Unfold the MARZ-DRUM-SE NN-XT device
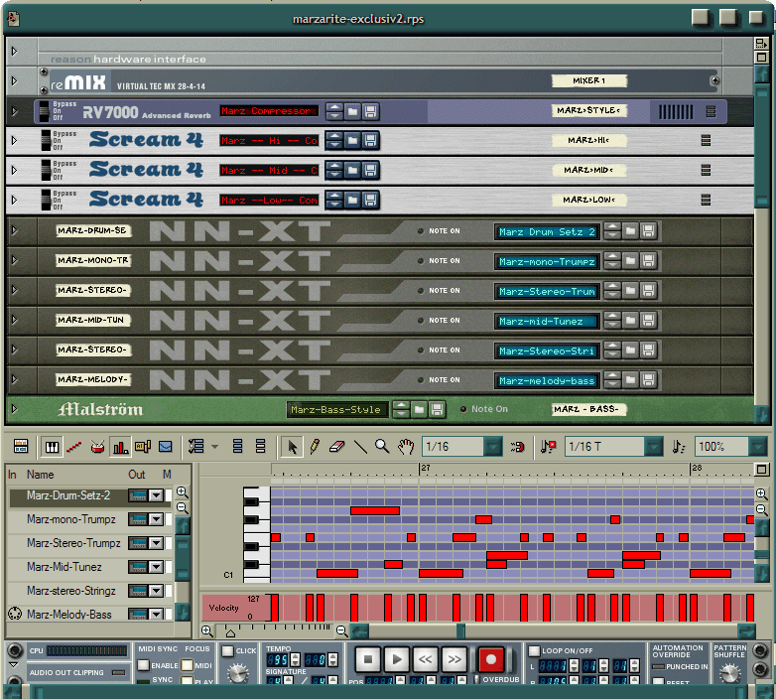The image size is (776, 699). (x=14, y=230)
